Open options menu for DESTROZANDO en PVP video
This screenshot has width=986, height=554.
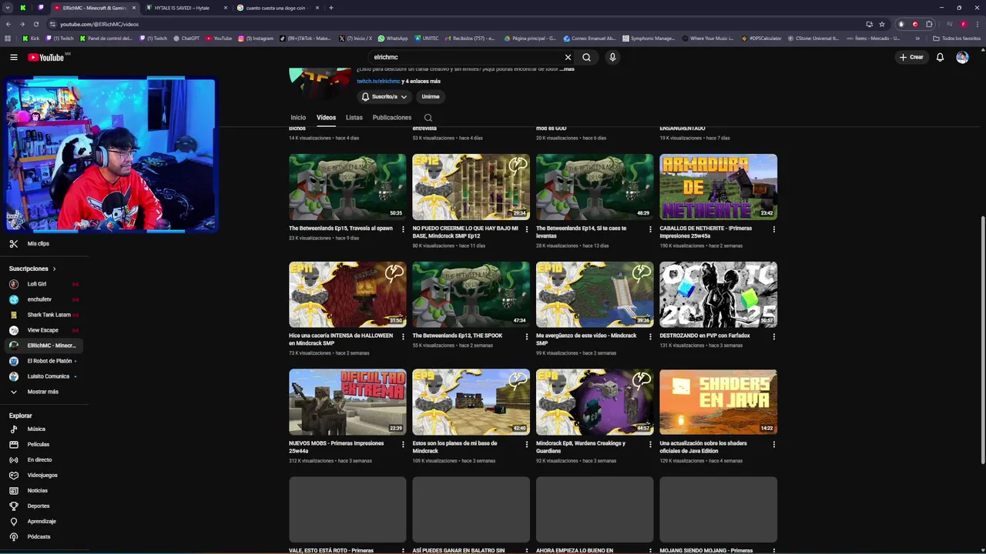(774, 336)
